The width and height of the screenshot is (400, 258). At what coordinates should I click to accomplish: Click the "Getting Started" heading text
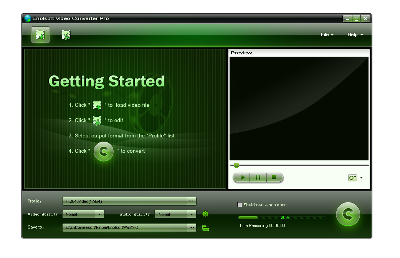click(106, 81)
